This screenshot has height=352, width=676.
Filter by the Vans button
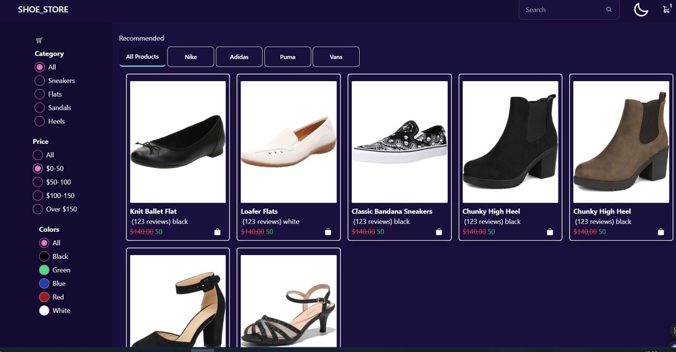tap(336, 57)
